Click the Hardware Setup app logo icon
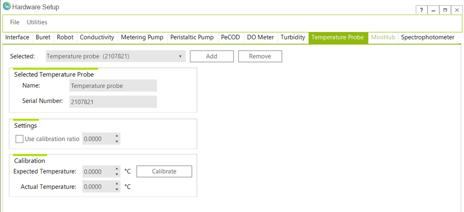464x212 pixels. (x=7, y=7)
